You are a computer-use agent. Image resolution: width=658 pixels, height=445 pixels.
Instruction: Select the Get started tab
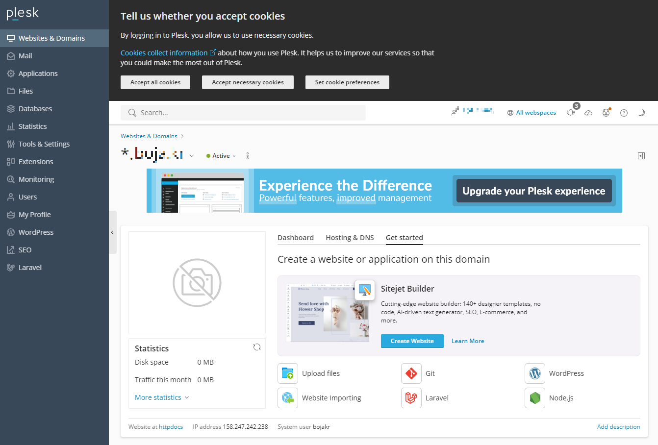(x=405, y=238)
